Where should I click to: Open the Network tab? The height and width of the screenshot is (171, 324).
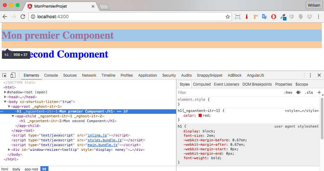tap(89, 75)
